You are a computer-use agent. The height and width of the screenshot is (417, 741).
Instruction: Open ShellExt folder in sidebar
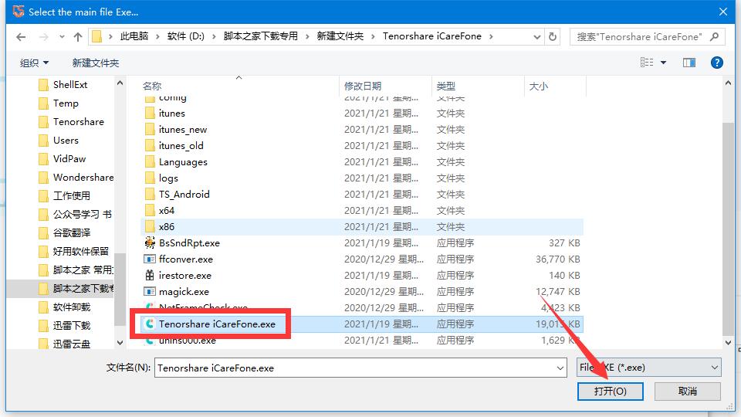point(70,85)
